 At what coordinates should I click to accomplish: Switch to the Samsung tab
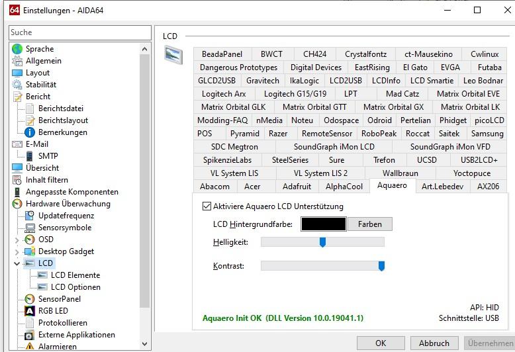click(x=487, y=133)
